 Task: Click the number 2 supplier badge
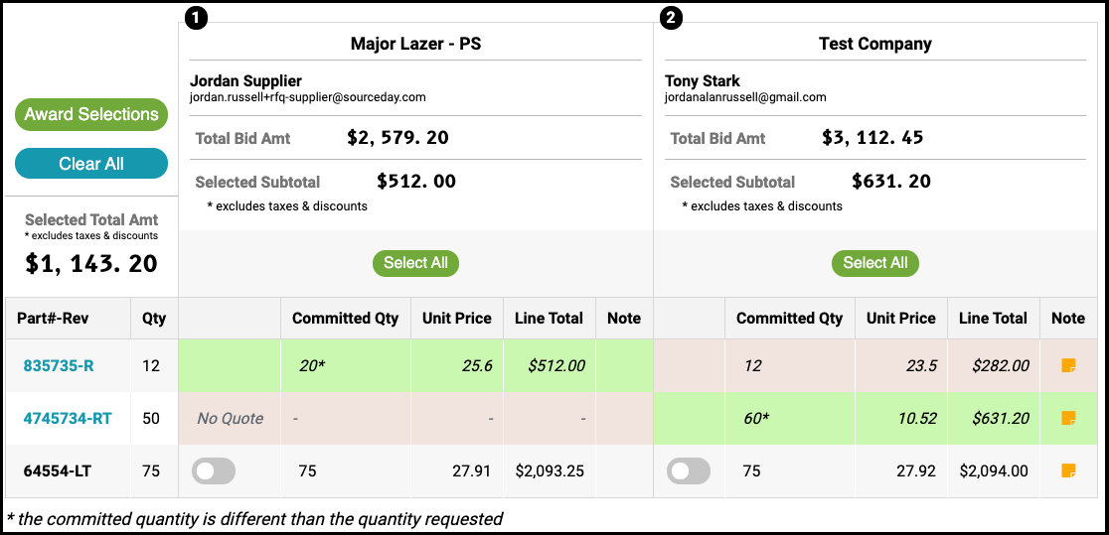[x=671, y=19]
